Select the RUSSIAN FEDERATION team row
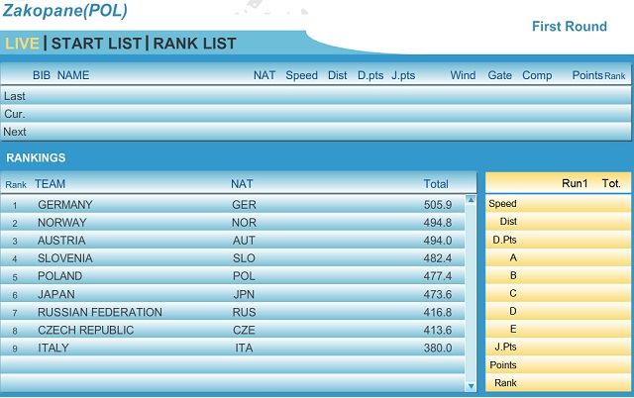 click(233, 312)
